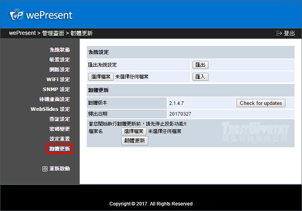Click the 匯入 import button

201,77
